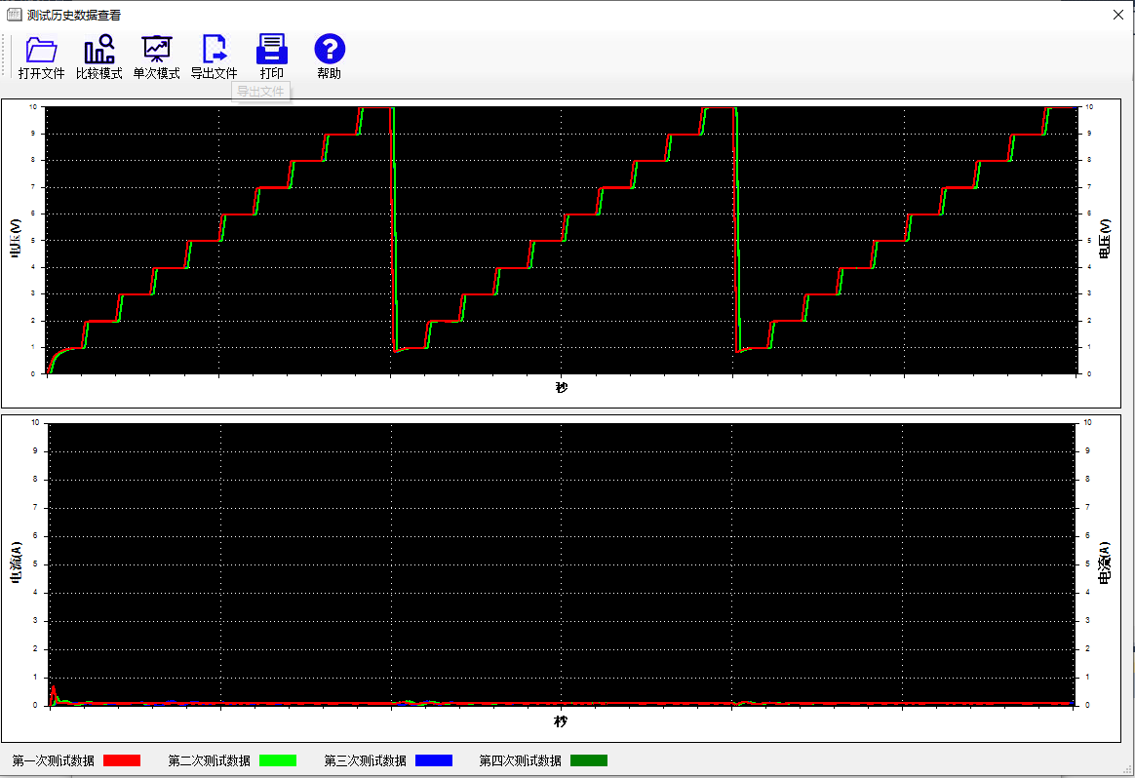Click the 第三次测试数据 legend label
1135x778 pixels.
click(365, 760)
